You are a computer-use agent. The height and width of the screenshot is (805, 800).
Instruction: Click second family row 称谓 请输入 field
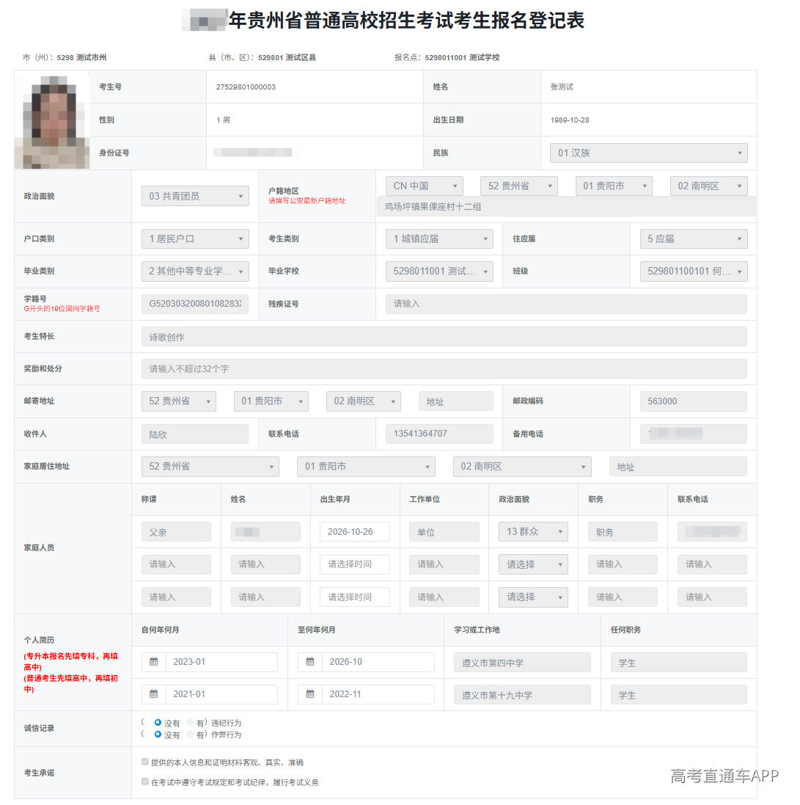pos(176,565)
